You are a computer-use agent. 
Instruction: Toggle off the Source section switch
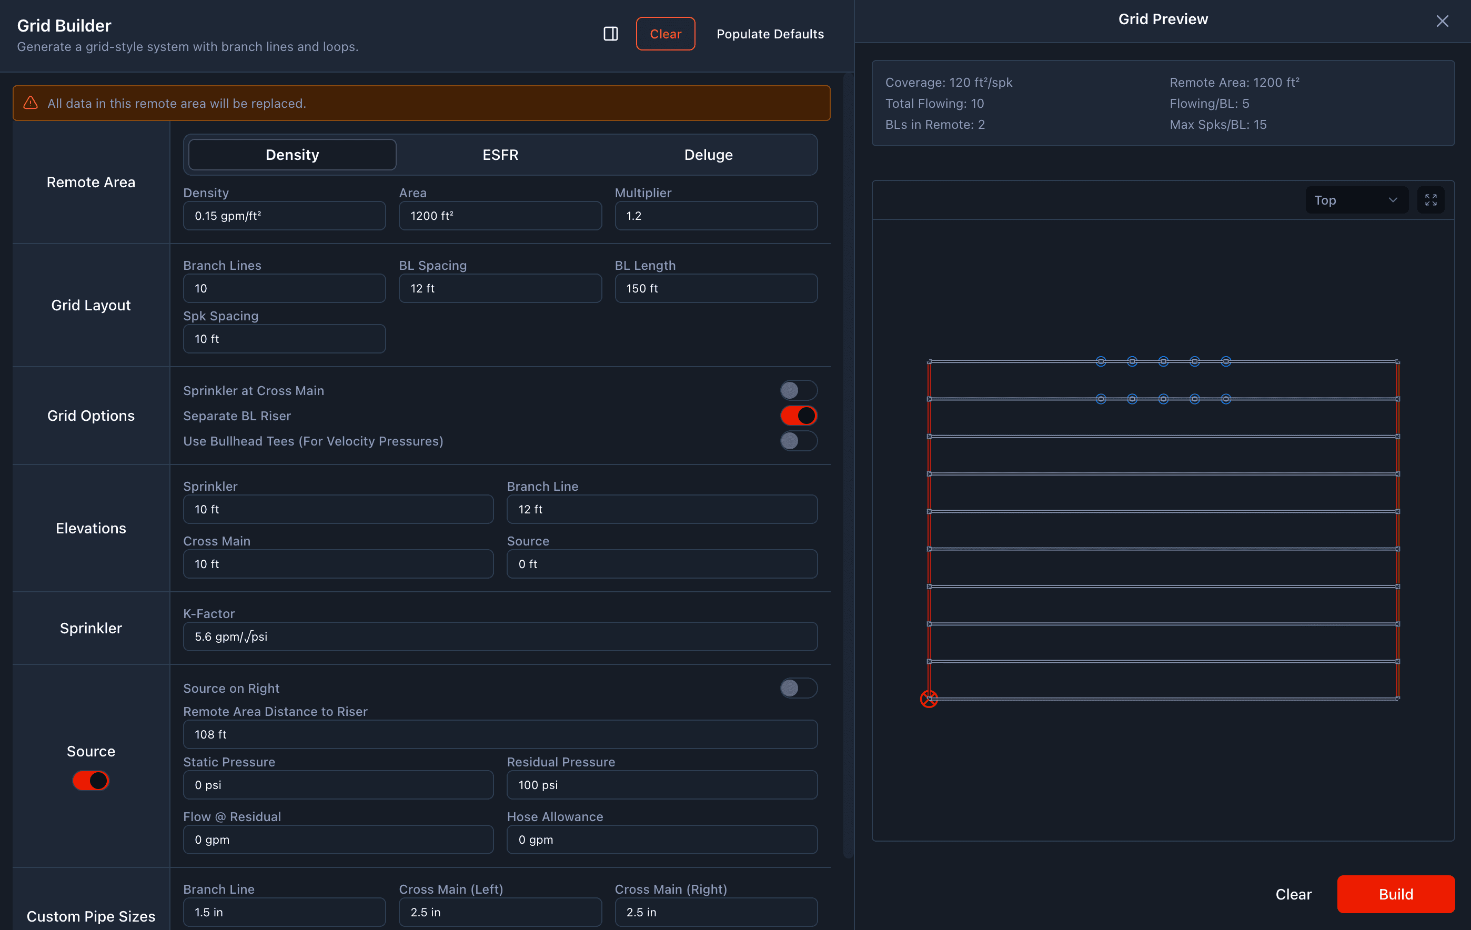click(90, 781)
